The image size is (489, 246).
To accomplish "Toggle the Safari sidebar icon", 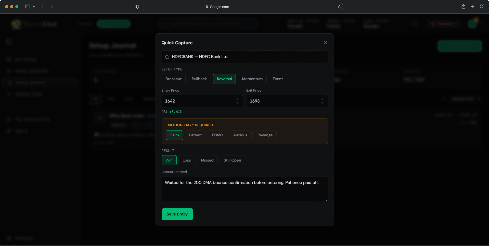I will click(28, 7).
